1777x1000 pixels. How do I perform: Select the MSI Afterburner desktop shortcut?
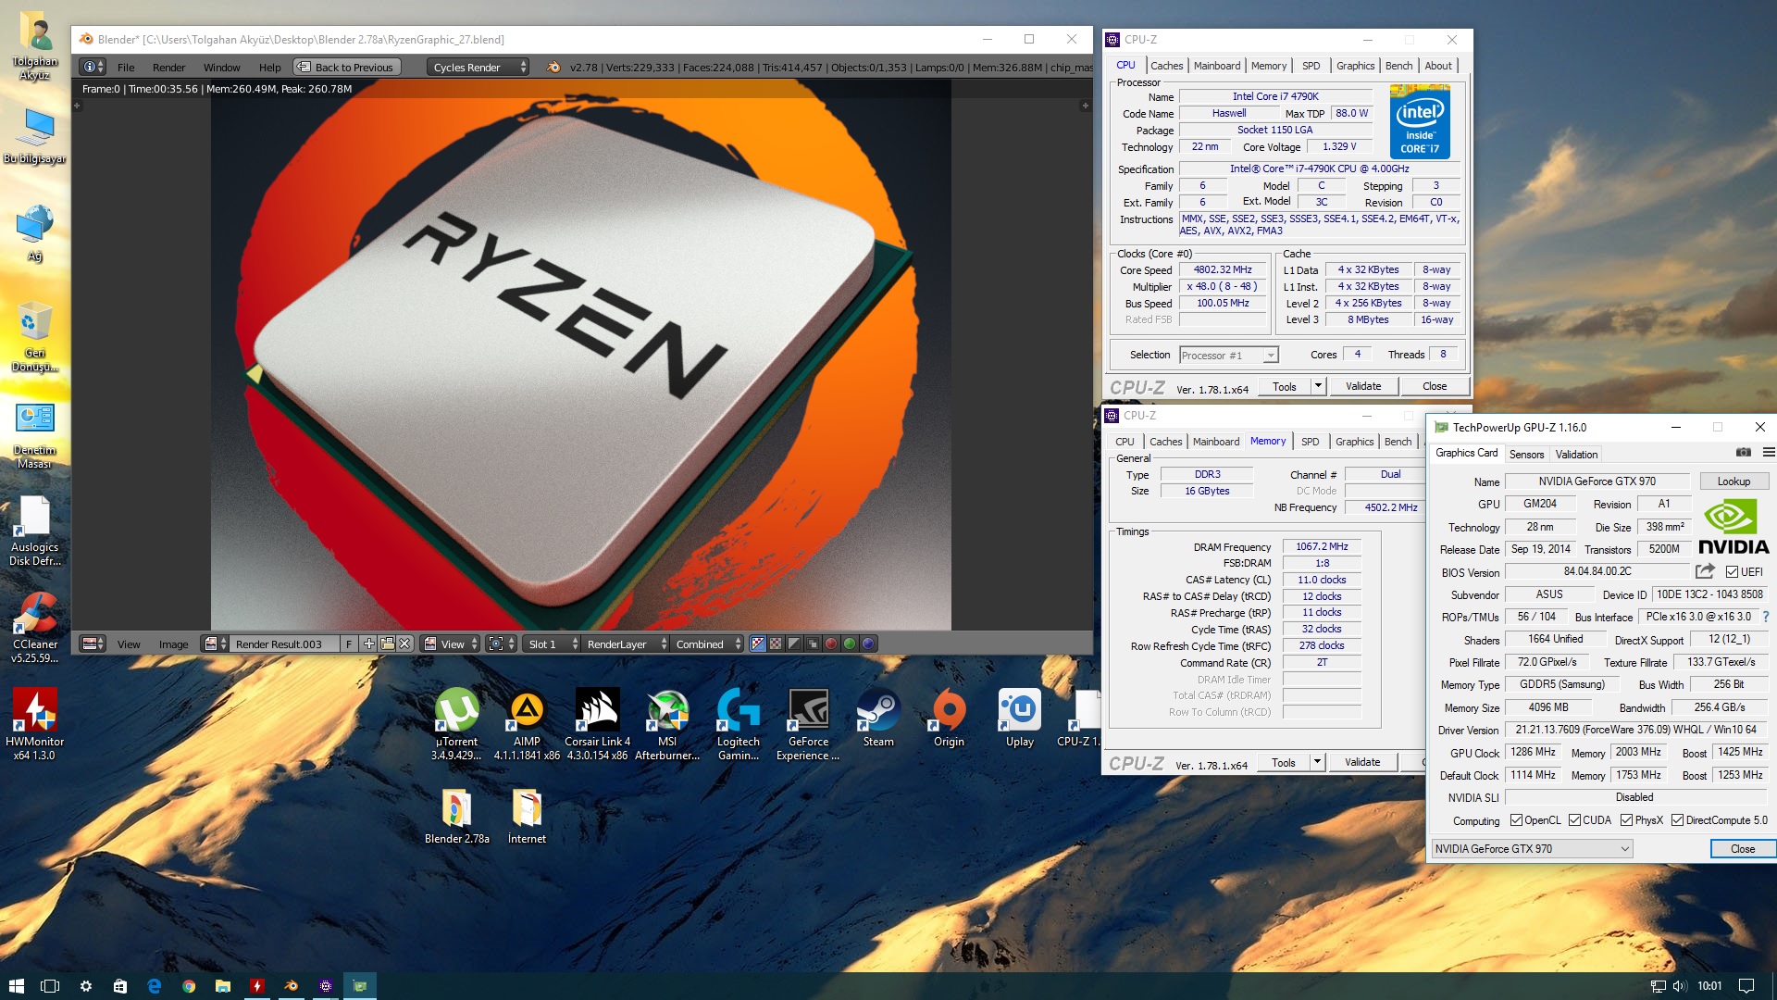coord(667,724)
